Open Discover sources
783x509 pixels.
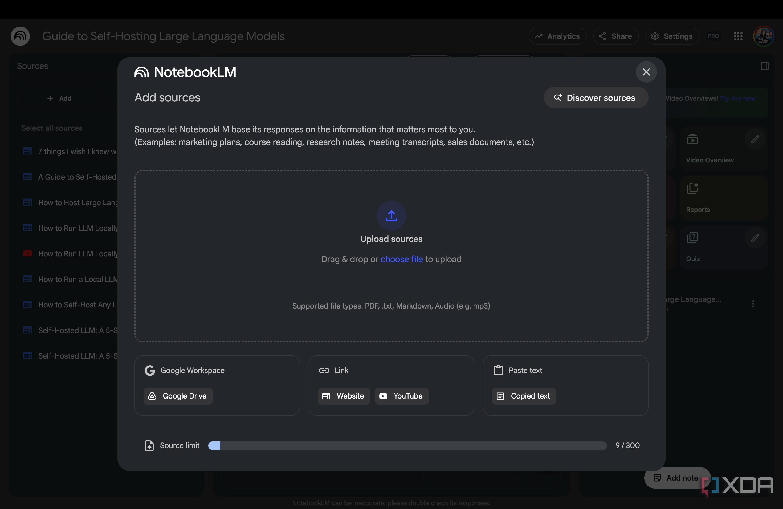click(x=596, y=98)
